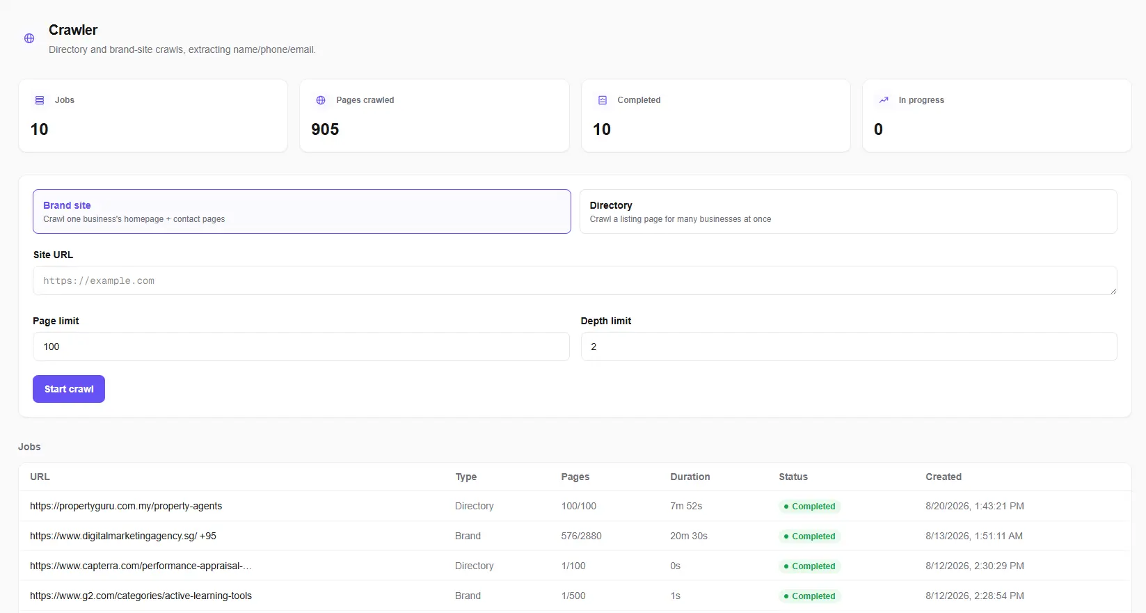The height and width of the screenshot is (613, 1146).
Task: Click the In progress trend icon
Action: (x=884, y=100)
